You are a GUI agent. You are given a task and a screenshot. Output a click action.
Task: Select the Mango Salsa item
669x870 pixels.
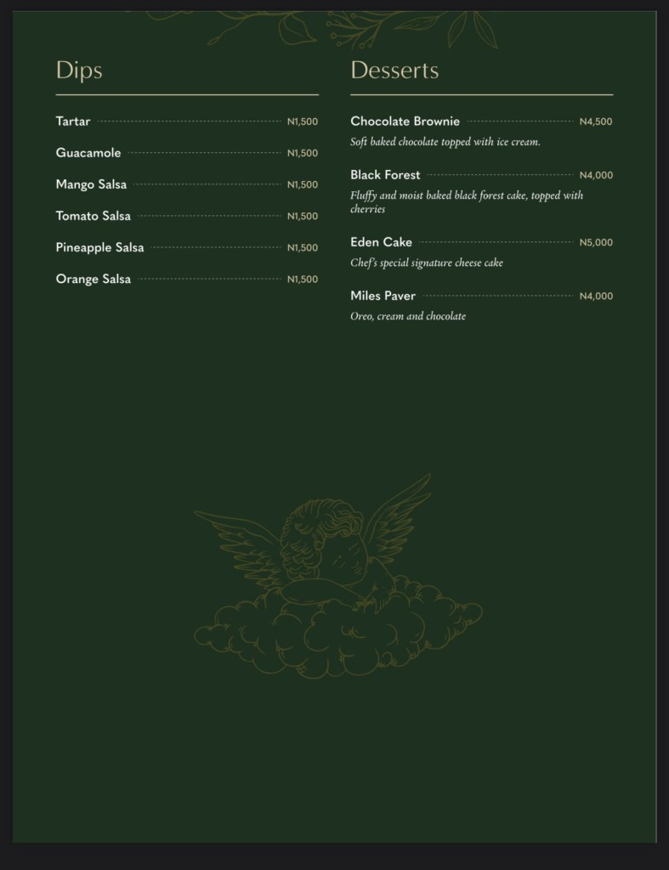[91, 184]
